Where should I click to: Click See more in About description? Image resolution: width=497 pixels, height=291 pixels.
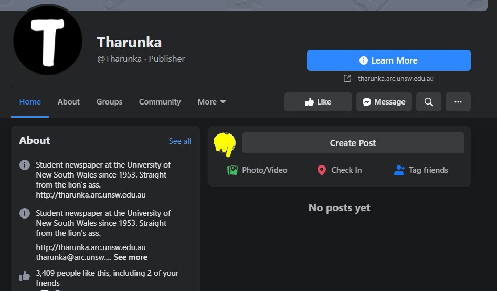131,257
